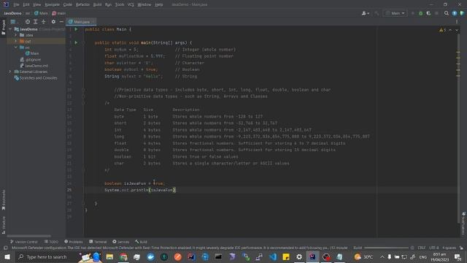Click Run with Coverage icon
The height and width of the screenshot is (263, 467).
point(428,13)
